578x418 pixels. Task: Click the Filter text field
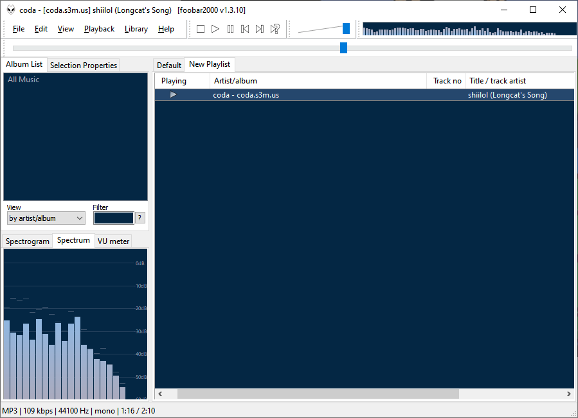(x=114, y=218)
